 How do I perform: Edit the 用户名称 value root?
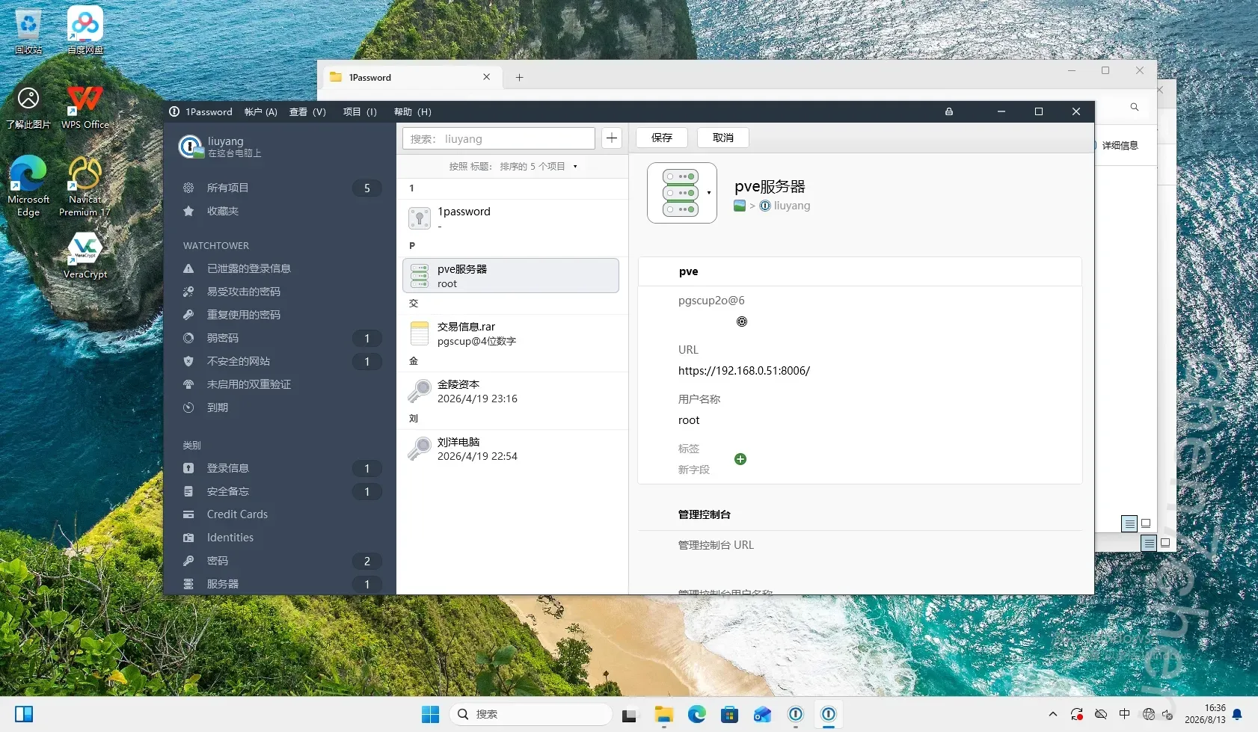[689, 420]
